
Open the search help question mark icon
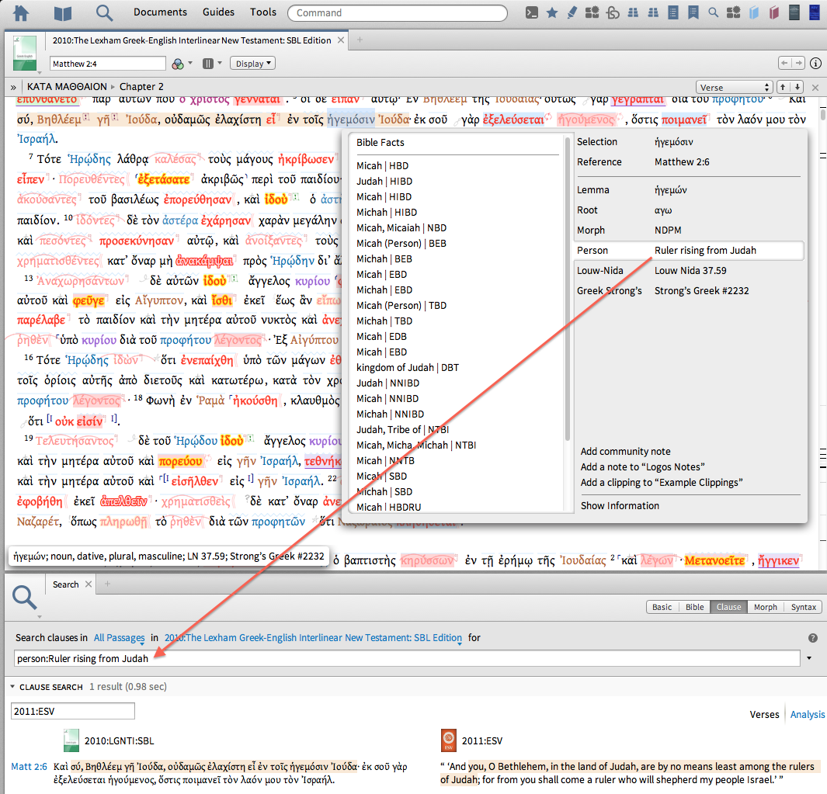point(813,638)
